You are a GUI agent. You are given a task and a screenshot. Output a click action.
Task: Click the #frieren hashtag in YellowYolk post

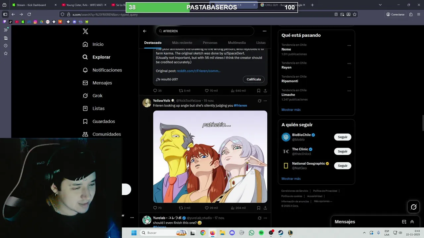[x=240, y=105]
